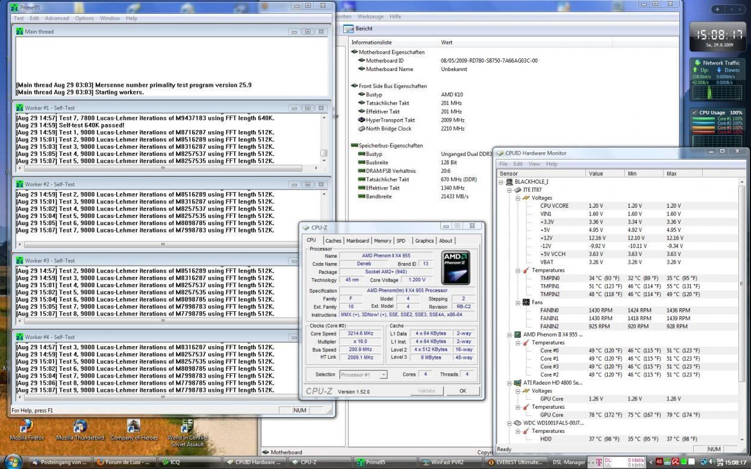
Task: Open the Options menu in Prime95
Action: 84,19
